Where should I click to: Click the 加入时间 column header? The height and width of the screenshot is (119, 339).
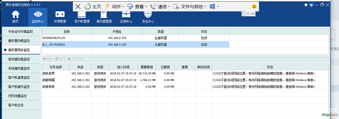(123, 67)
